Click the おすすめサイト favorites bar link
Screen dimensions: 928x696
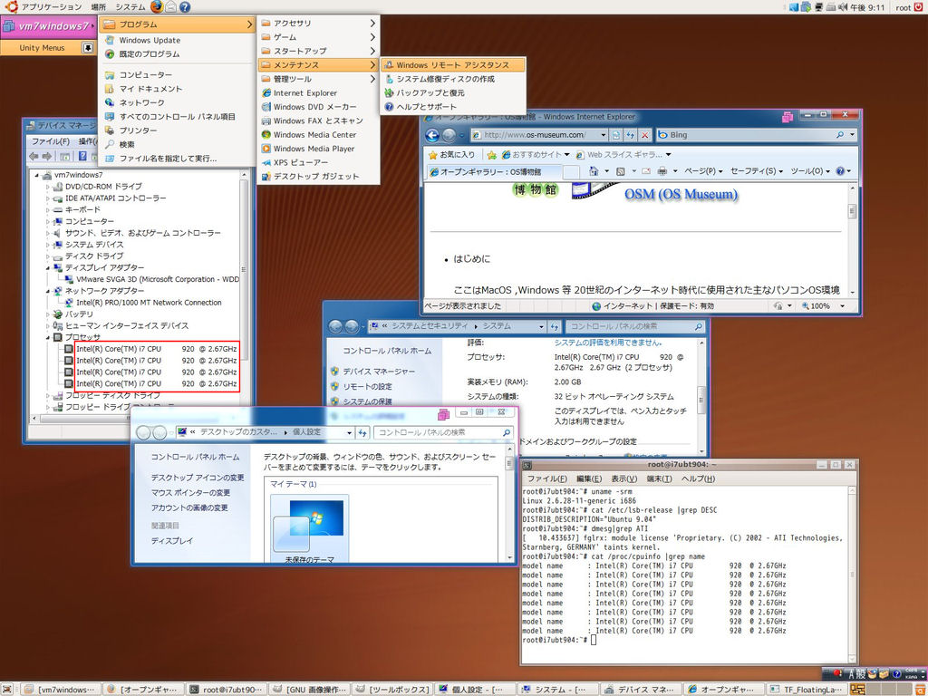tap(535, 154)
